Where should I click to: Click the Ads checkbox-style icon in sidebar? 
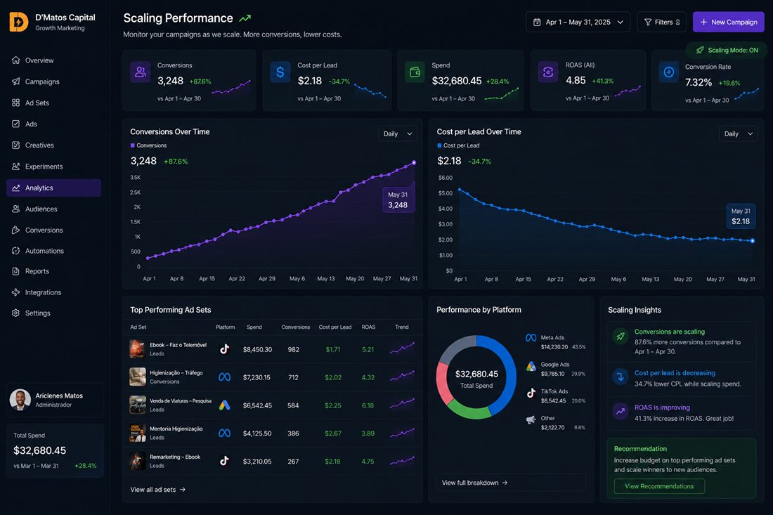click(15, 124)
